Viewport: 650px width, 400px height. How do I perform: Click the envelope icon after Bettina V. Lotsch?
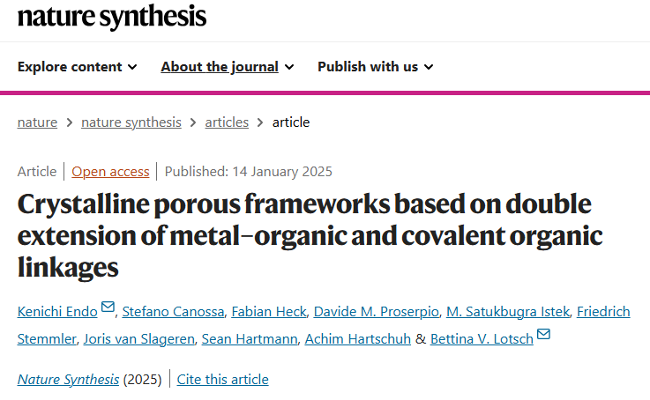pyautogui.click(x=543, y=334)
